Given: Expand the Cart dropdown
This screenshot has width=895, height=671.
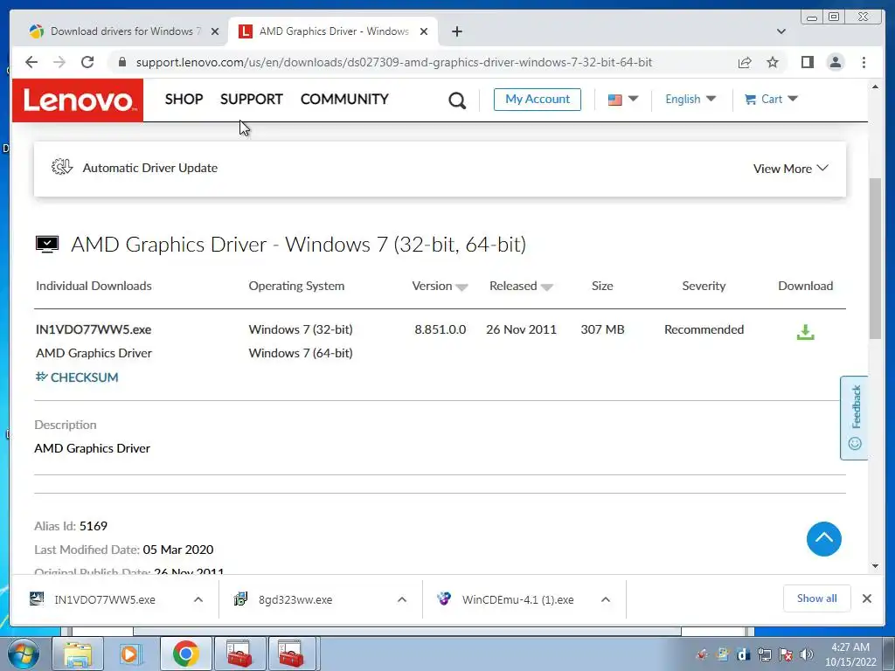Looking at the screenshot, I should [x=771, y=100].
